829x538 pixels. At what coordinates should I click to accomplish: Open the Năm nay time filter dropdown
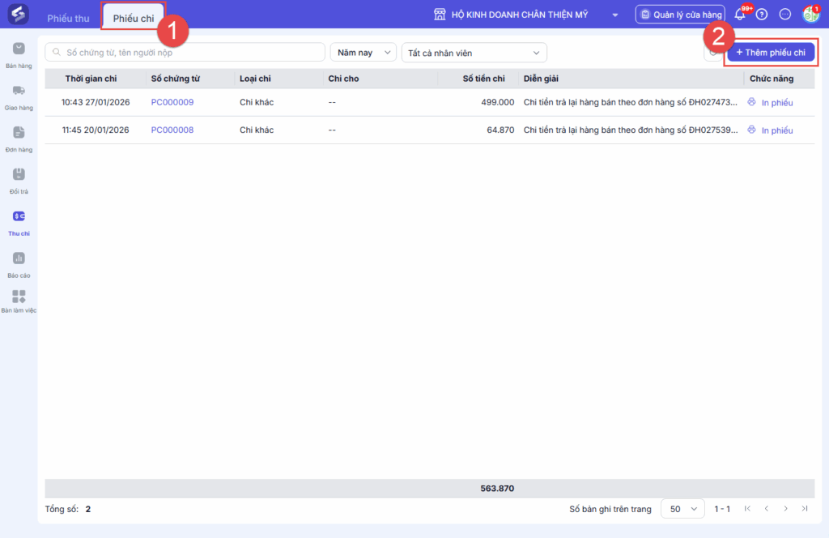coord(363,53)
